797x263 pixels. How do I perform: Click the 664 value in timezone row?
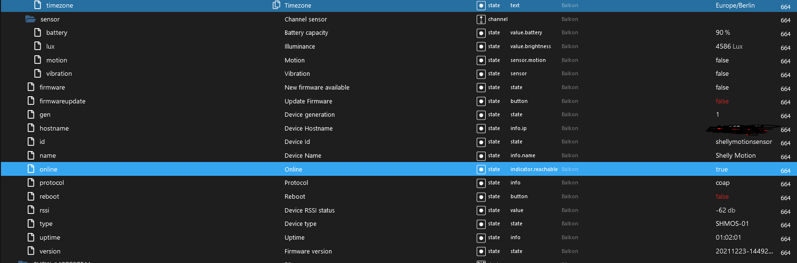pos(786,7)
